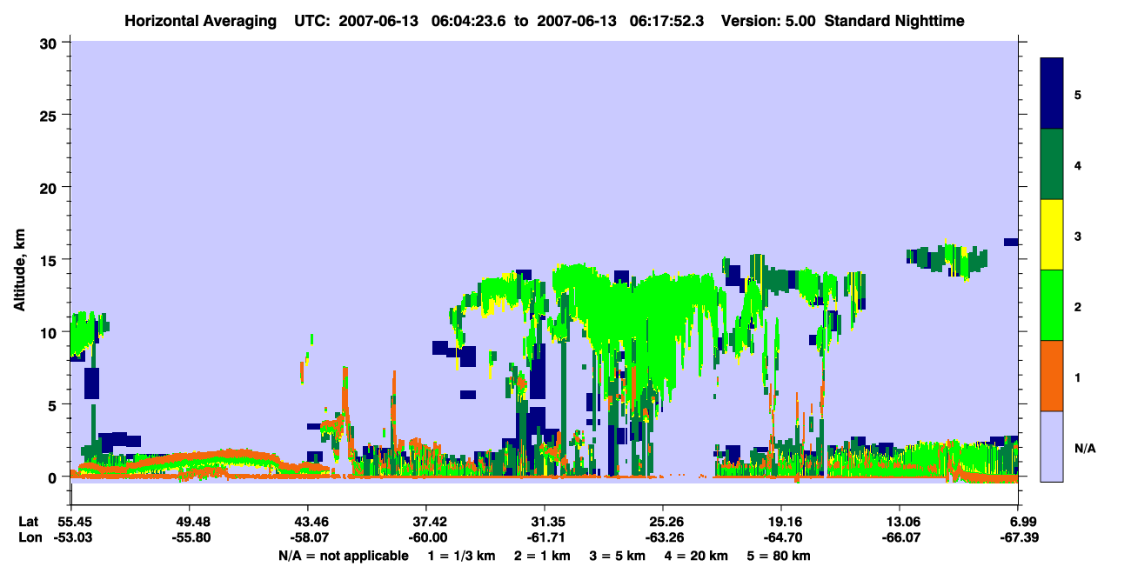This screenshot has height=580, width=1131.
Task: Click latitude value 13.06
Action: coord(900,522)
